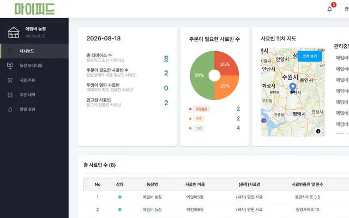Select the 부족 legend tag

click(x=198, y=119)
